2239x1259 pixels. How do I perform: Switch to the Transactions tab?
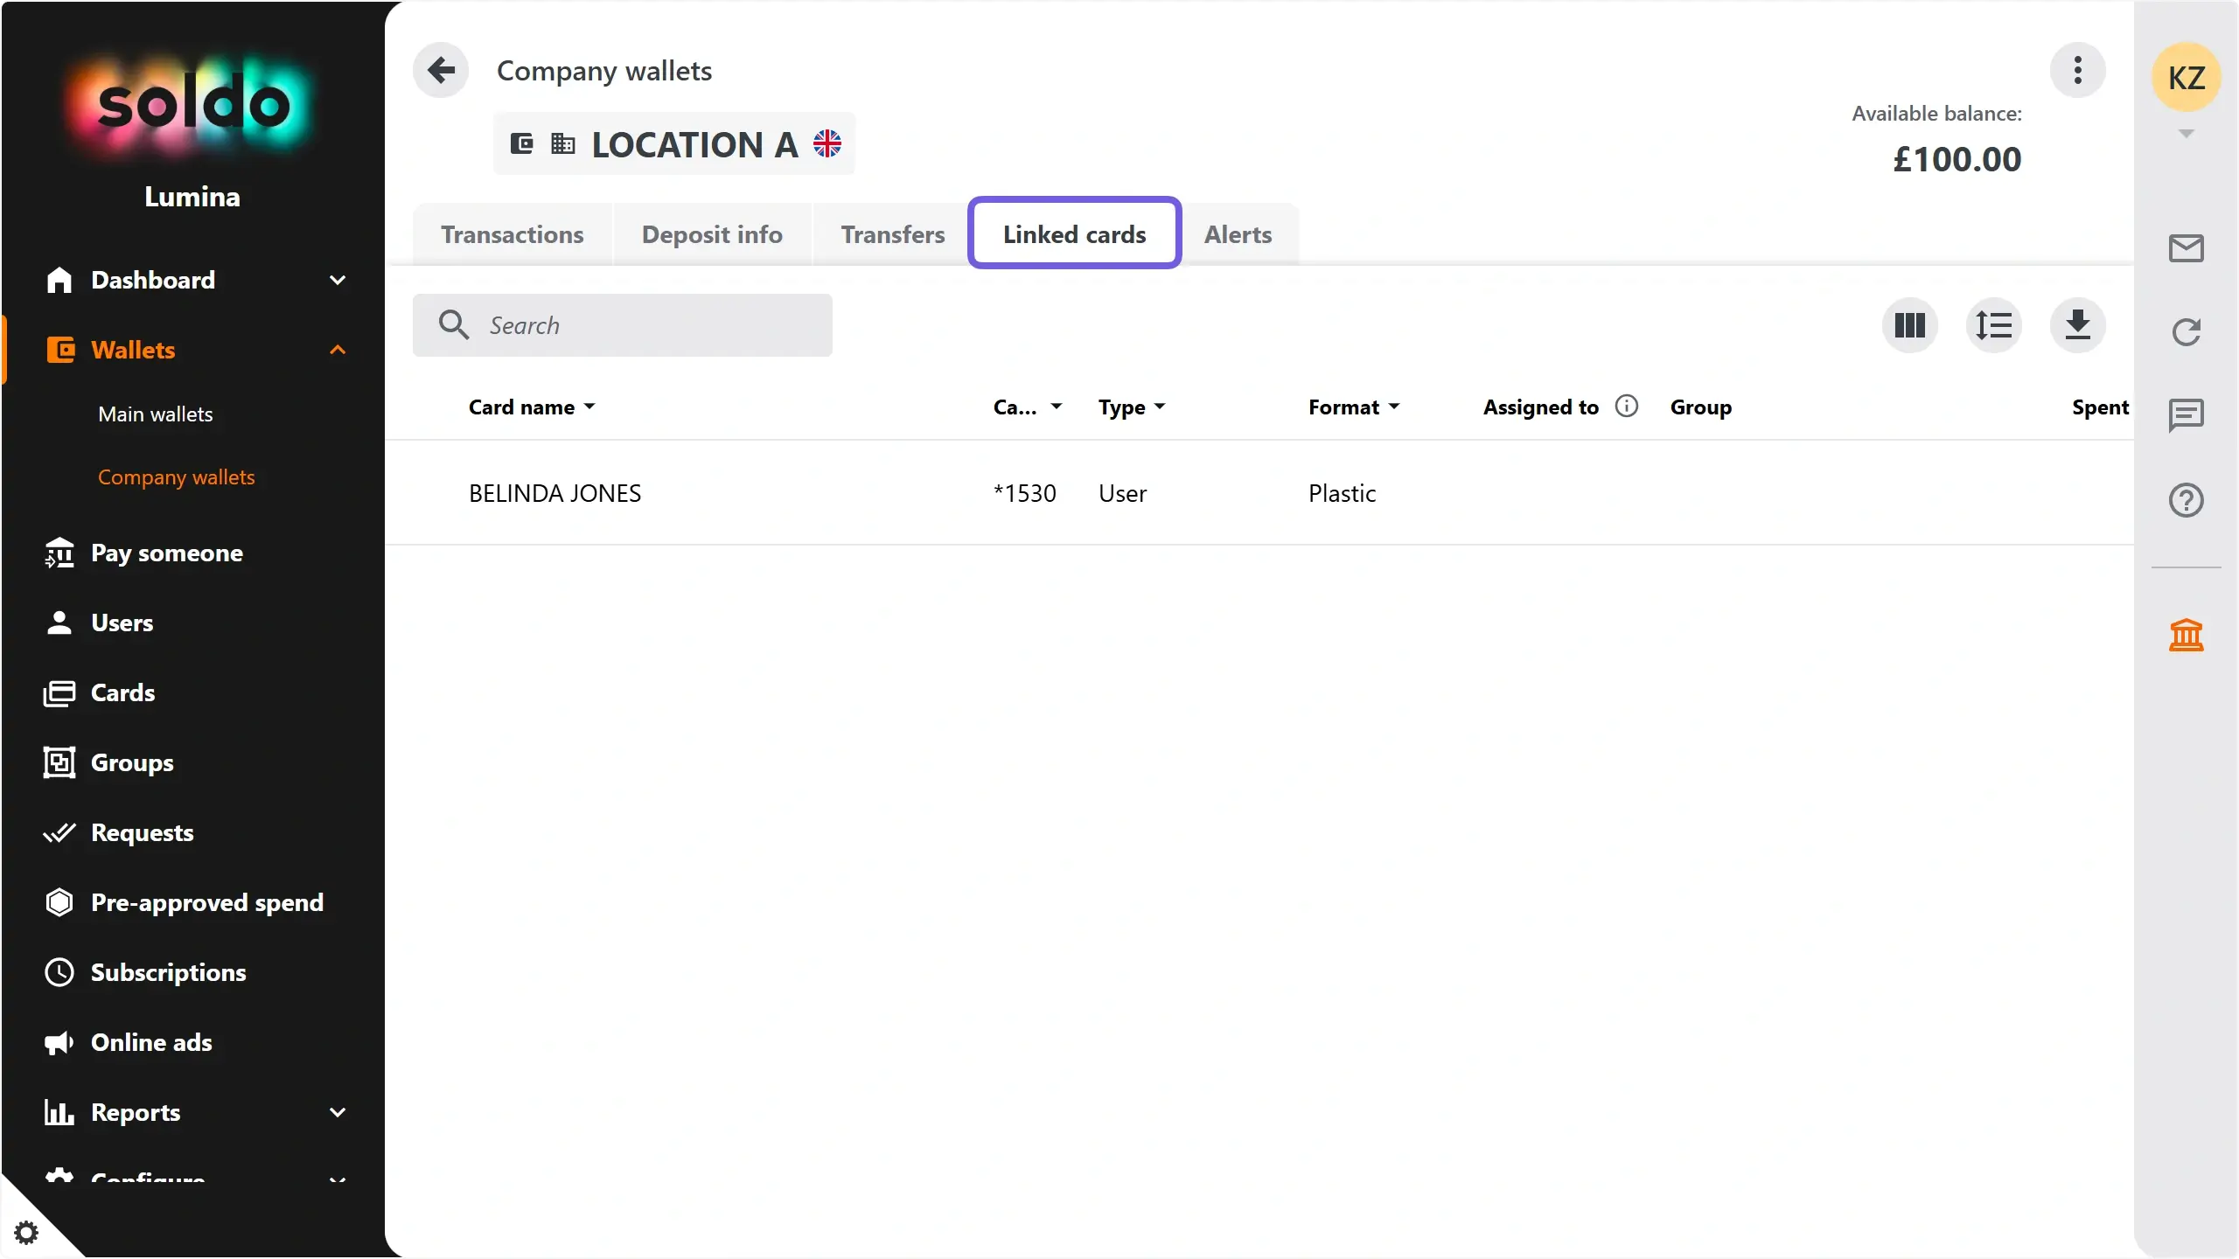(x=512, y=233)
